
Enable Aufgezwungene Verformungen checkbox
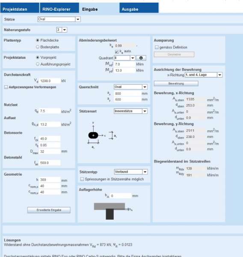coord(6,87)
